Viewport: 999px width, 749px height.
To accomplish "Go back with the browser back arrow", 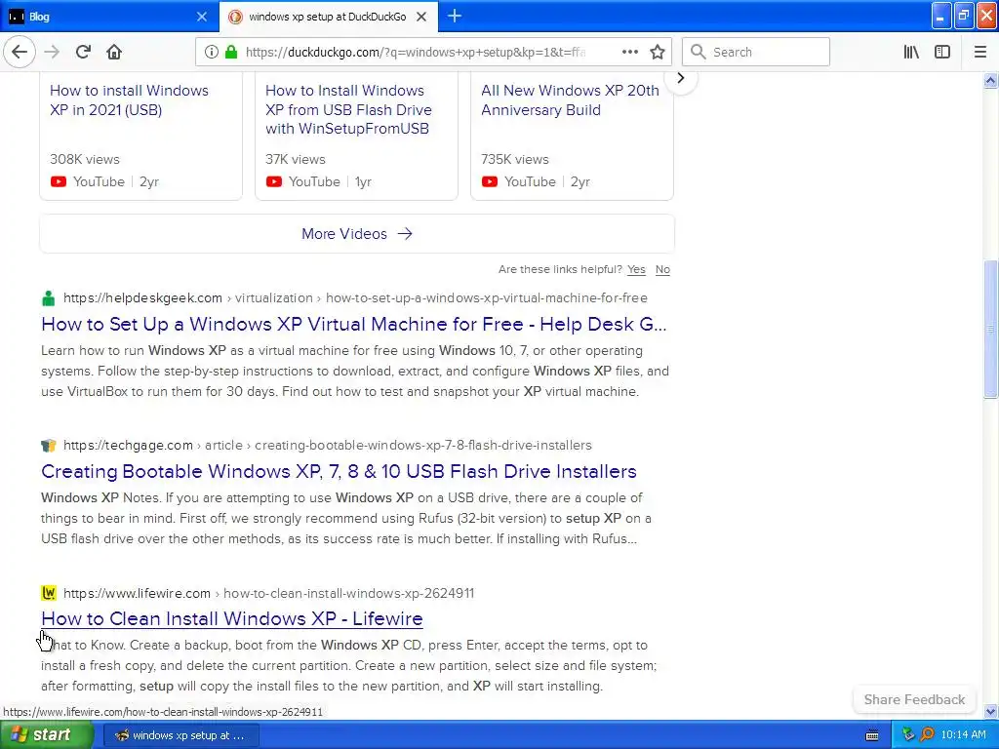I will coord(20,52).
